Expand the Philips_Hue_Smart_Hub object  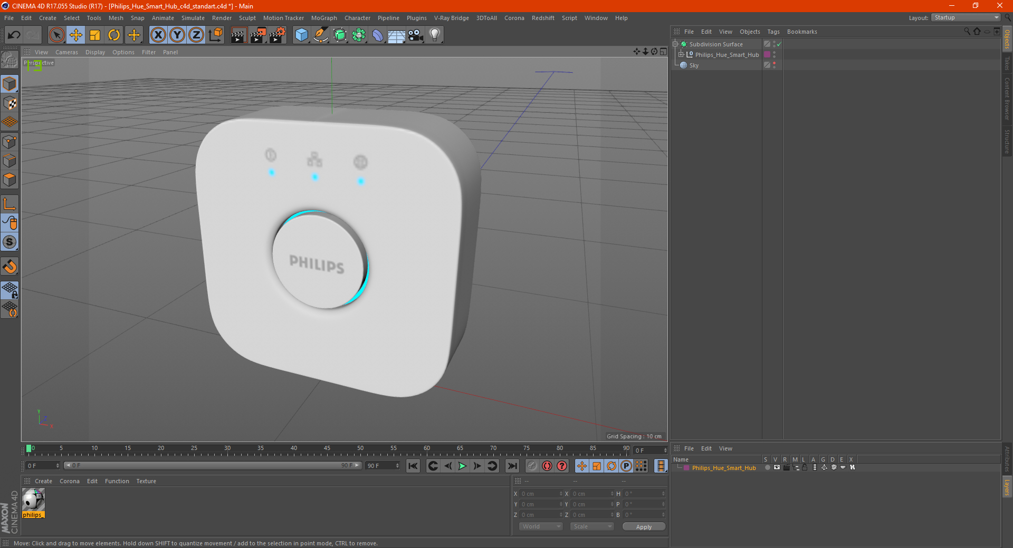[x=681, y=54]
